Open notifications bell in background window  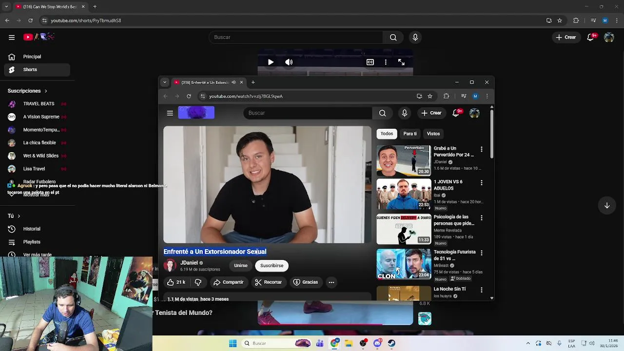[591, 37]
